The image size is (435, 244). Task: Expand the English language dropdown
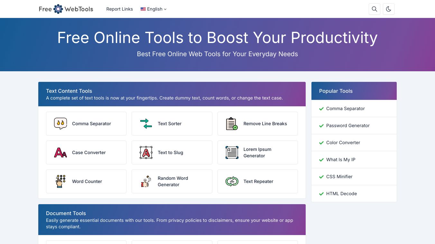pos(153,9)
